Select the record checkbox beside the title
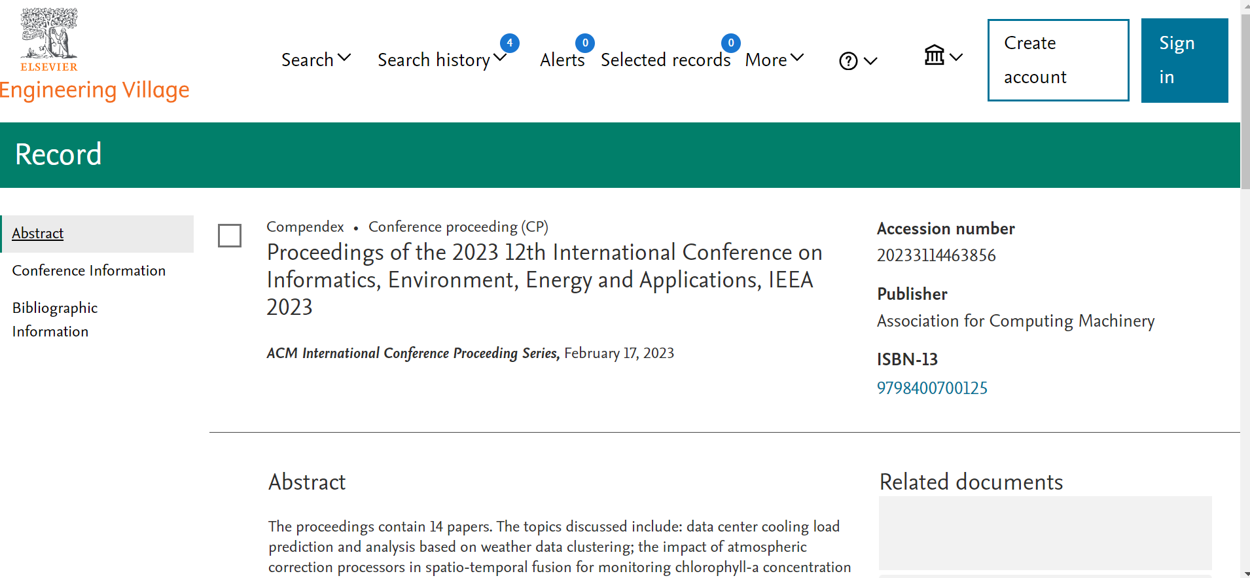The height and width of the screenshot is (578, 1250). tap(230, 236)
